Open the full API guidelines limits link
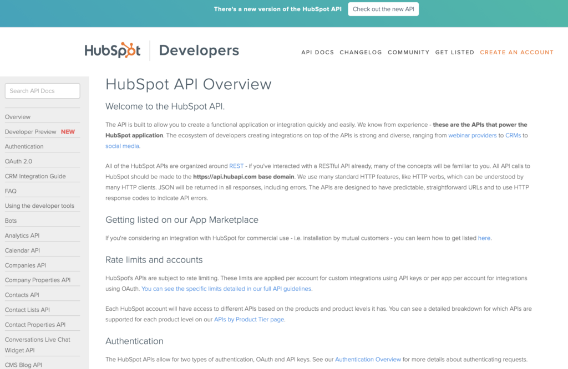This screenshot has height=369, width=568. (226, 289)
